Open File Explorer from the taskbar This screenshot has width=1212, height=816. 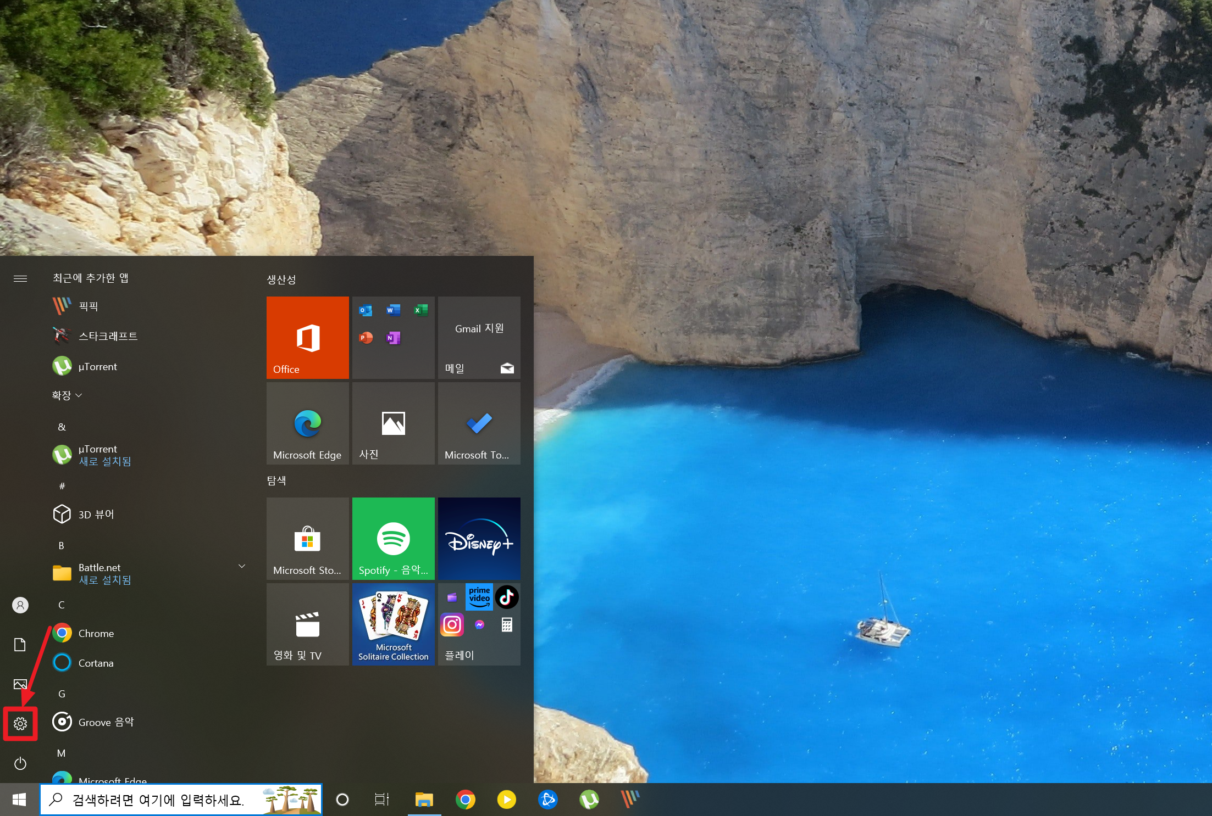[424, 800]
